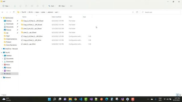Expand the Network node
This screenshot has height=102, width=182.
pos(1,77)
